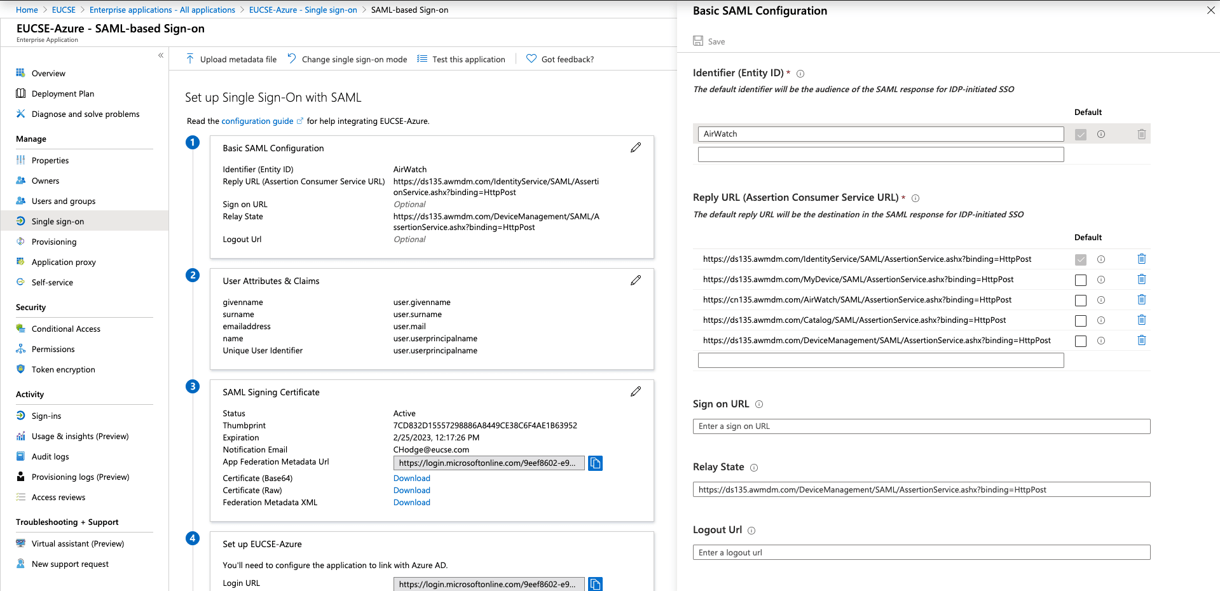Click info icon on the IdentityService reply URL row
1220x591 pixels.
coord(1101,259)
